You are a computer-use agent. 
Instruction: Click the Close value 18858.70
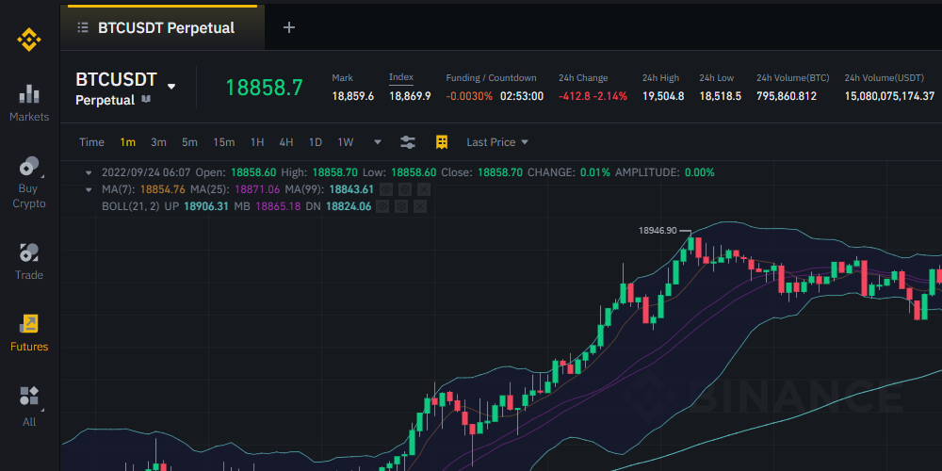500,173
